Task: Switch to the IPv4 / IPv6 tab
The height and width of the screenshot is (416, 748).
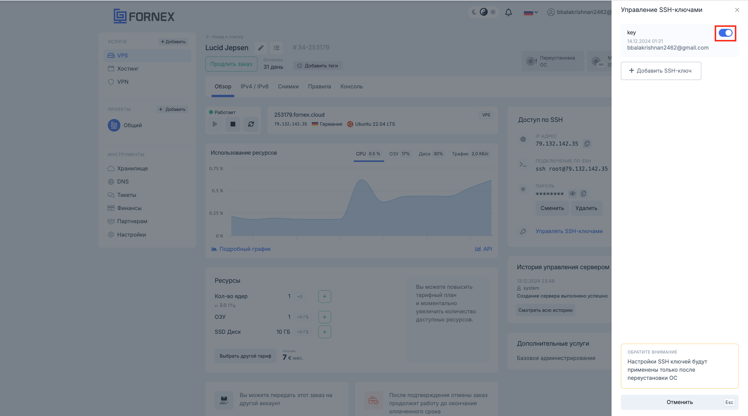Action: point(254,86)
